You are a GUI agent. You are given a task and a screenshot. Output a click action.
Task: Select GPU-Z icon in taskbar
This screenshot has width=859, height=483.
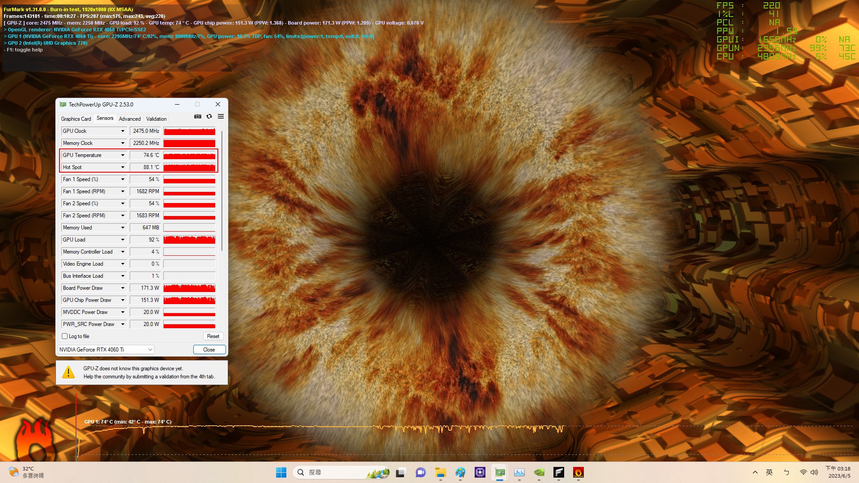click(500, 472)
